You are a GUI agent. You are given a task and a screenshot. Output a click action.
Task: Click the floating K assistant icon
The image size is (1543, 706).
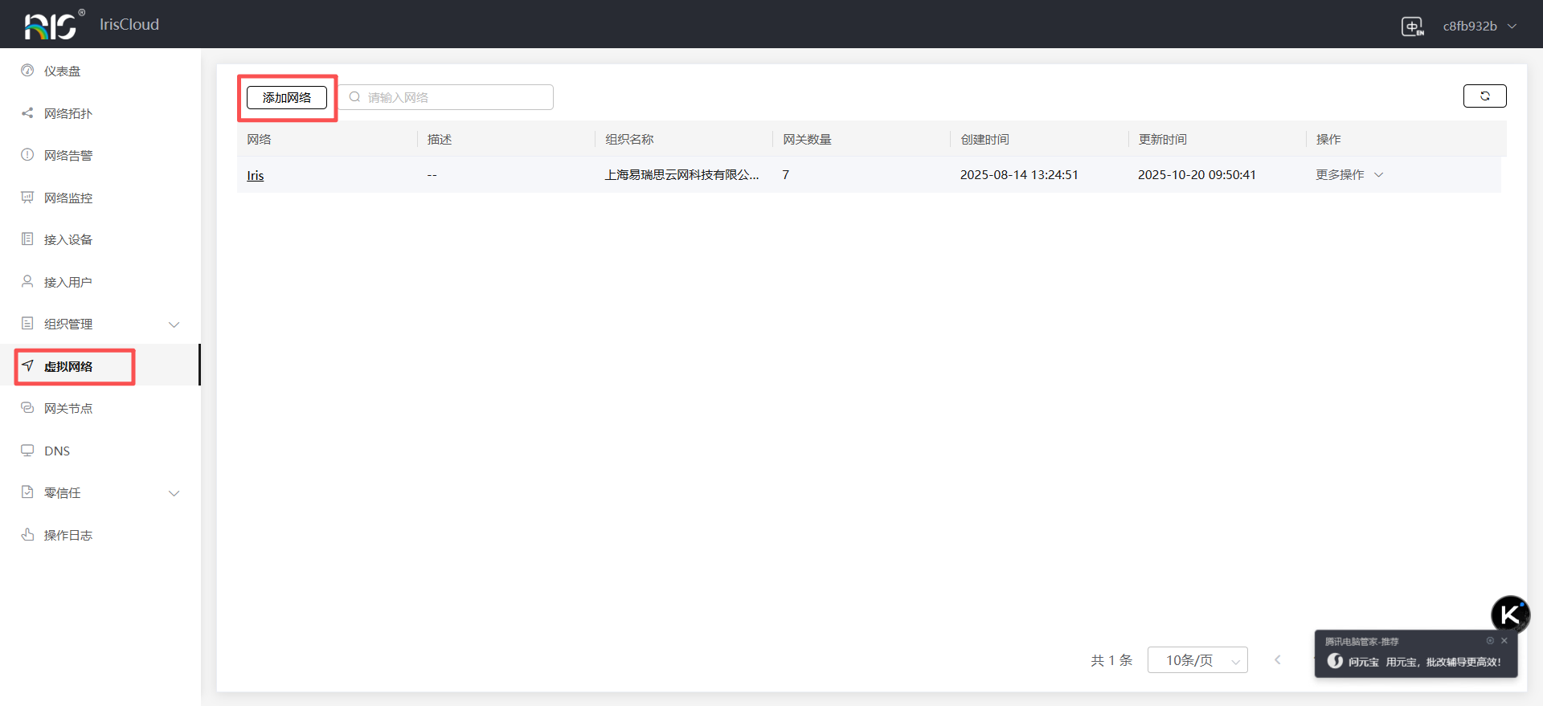pyautogui.click(x=1510, y=615)
